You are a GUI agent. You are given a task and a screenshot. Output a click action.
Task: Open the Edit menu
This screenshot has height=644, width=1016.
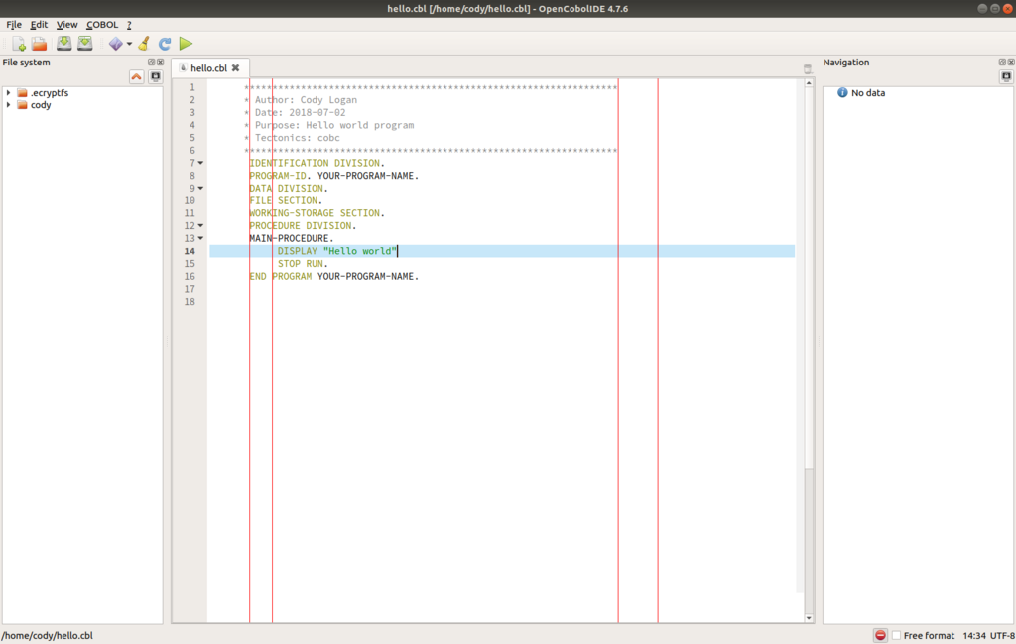[x=39, y=25]
